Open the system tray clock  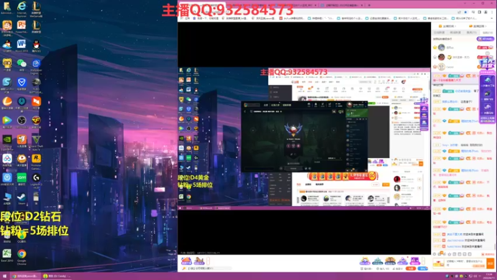pos(490,276)
